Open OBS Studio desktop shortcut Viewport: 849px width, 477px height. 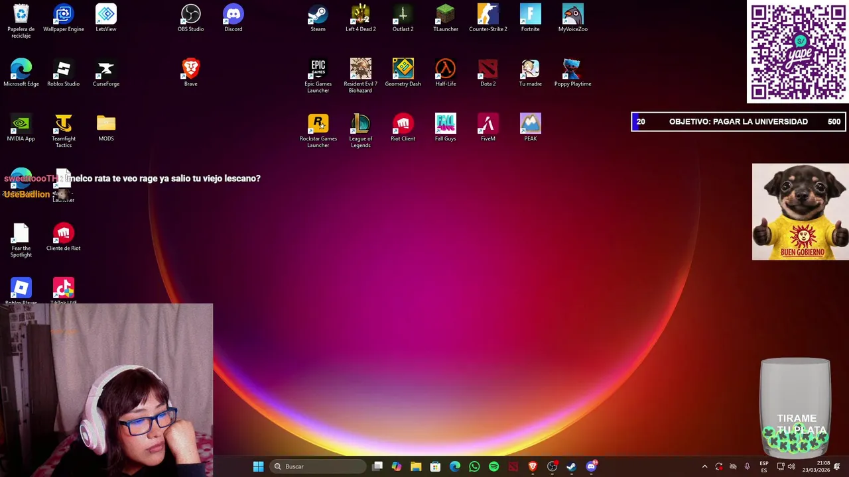[191, 19]
